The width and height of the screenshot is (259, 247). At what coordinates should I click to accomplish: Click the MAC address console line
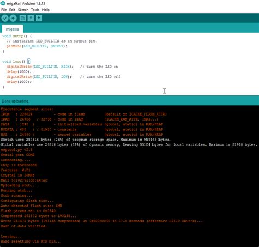pyautogui.click(x=24, y=180)
